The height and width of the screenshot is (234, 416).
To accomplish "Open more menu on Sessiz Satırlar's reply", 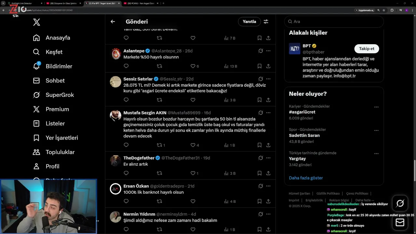I will pos(268,79).
